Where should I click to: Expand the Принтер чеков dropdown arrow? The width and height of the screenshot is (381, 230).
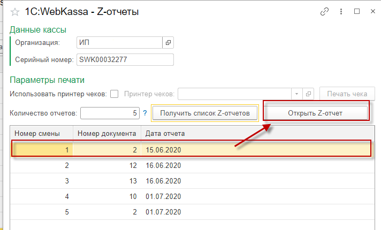(296, 94)
